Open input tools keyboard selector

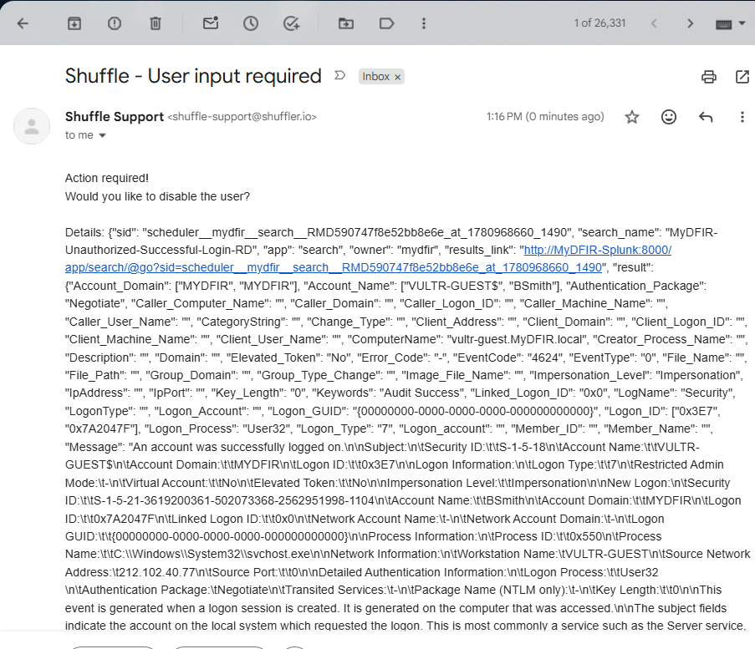click(730, 23)
